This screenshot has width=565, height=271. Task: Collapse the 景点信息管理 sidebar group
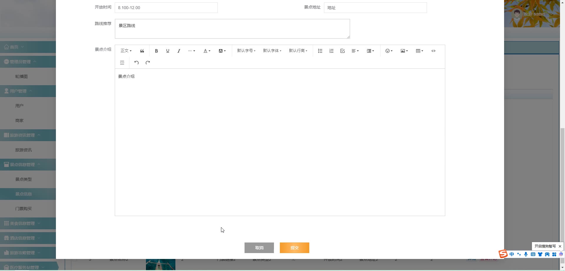[28, 165]
